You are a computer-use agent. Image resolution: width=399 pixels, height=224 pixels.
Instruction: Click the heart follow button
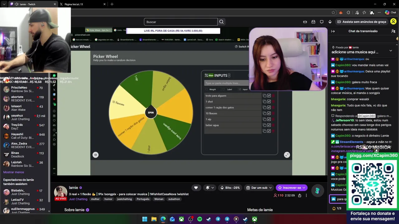pos(196,188)
